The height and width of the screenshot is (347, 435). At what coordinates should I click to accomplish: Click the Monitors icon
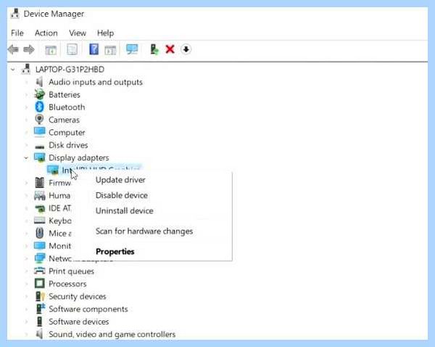pos(39,245)
